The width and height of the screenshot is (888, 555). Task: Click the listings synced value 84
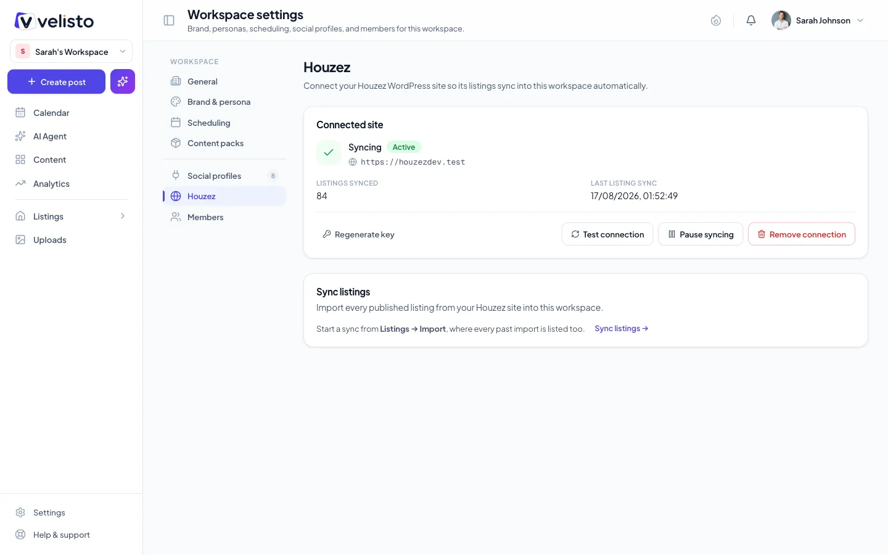(322, 196)
